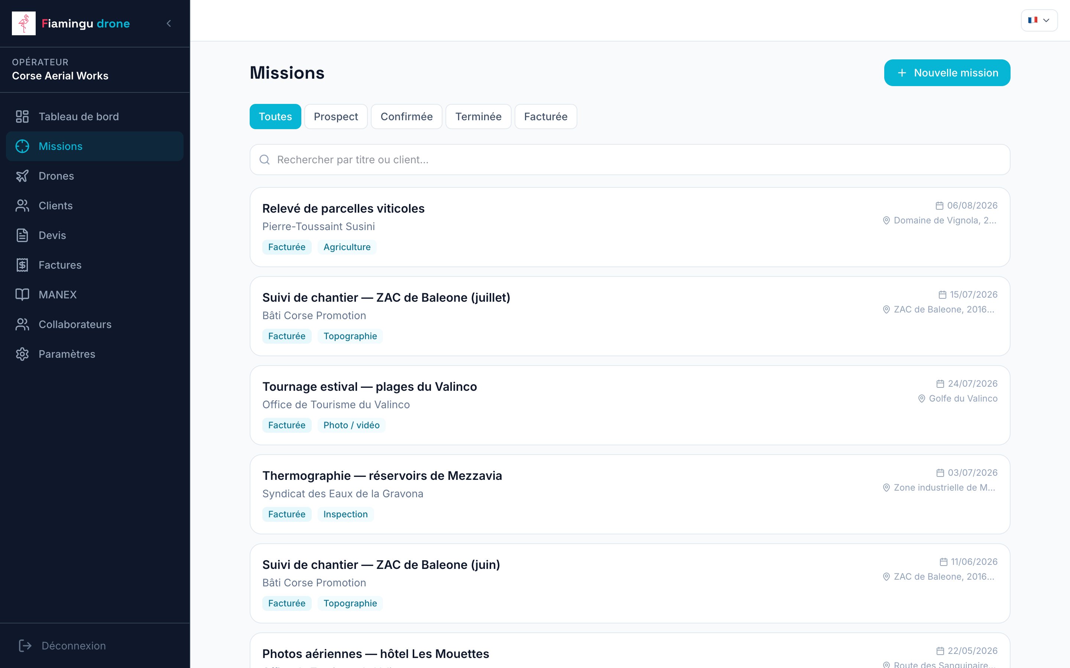This screenshot has width=1070, height=668.
Task: Open Relevé de parcelles viticoles mission
Action: [x=630, y=227]
